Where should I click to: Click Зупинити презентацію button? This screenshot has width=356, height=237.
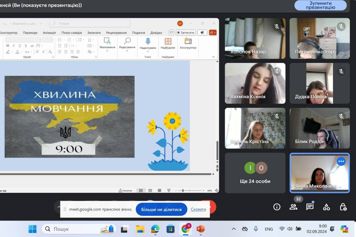point(320,5)
